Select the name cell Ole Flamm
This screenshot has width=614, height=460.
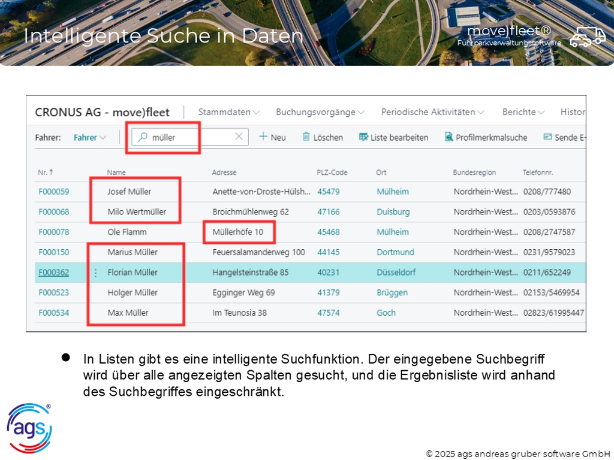[127, 232]
